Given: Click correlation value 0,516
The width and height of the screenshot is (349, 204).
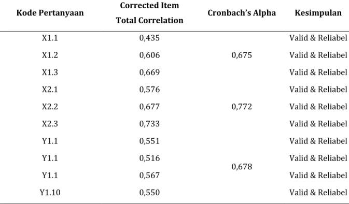Looking at the screenshot, I should 149,158.
